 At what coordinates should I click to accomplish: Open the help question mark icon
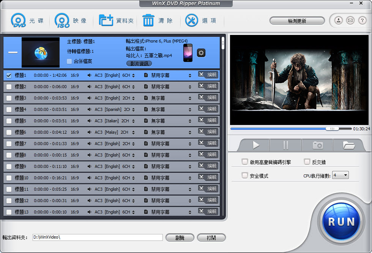pyautogui.click(x=362, y=21)
